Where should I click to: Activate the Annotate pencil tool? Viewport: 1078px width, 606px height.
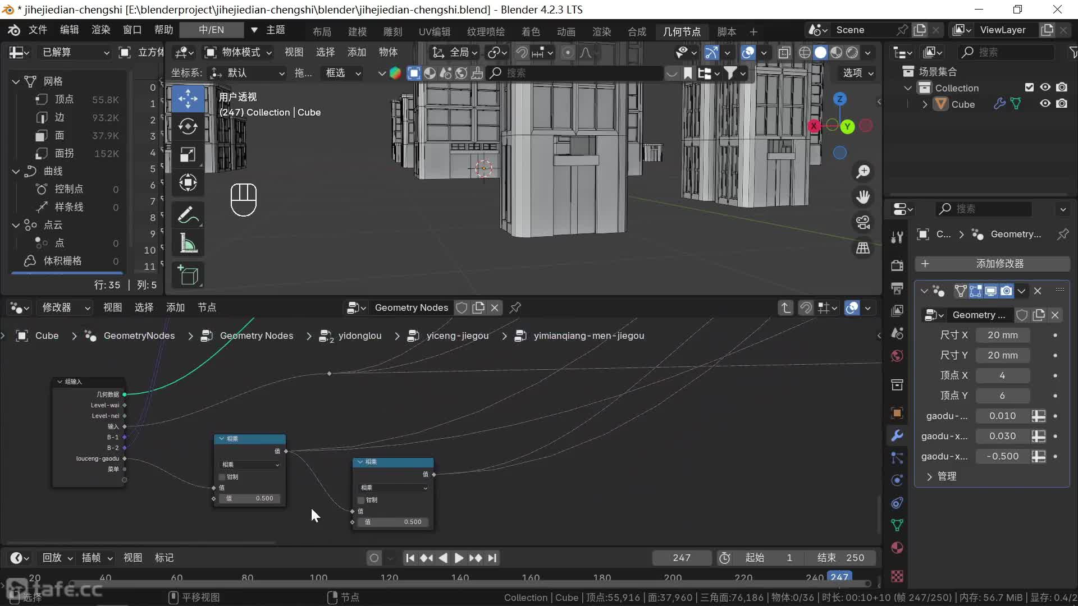(x=188, y=215)
